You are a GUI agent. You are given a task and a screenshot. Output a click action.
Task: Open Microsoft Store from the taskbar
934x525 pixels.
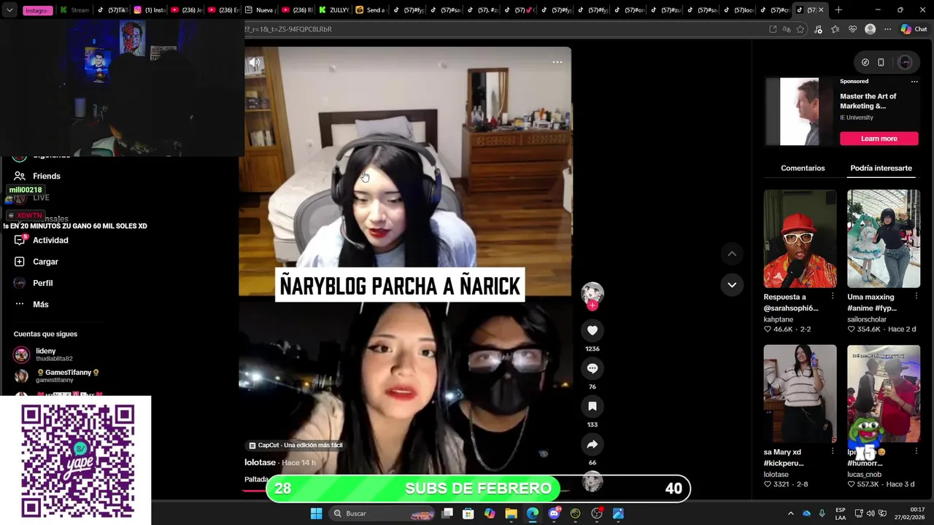[468, 513]
